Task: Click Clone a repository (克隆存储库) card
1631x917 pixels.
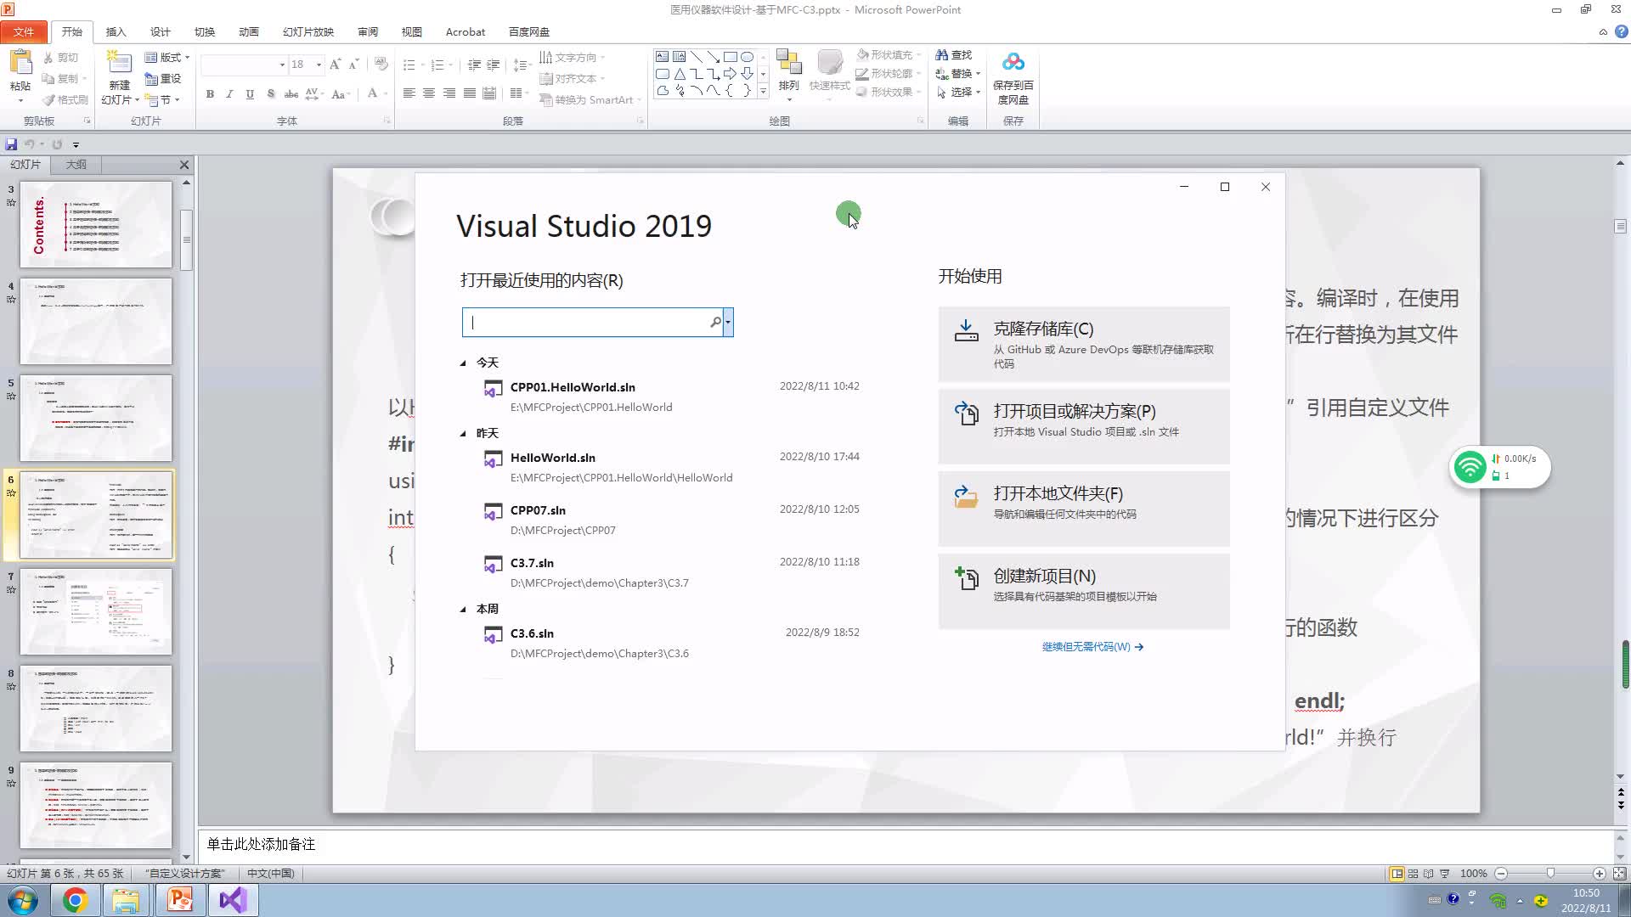Action: point(1084,344)
